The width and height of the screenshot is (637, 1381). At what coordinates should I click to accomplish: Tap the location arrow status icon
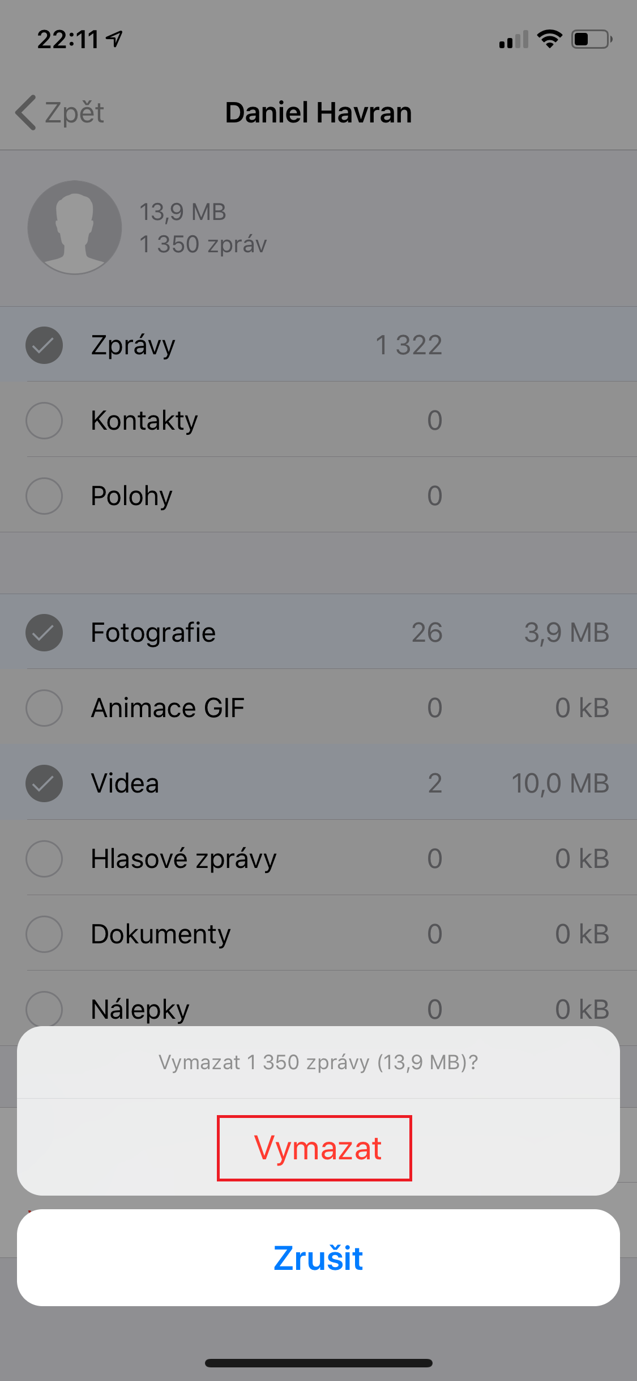pyautogui.click(x=115, y=39)
